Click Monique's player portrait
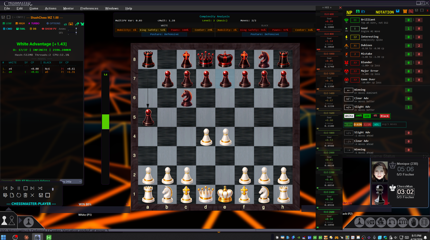 380,171
